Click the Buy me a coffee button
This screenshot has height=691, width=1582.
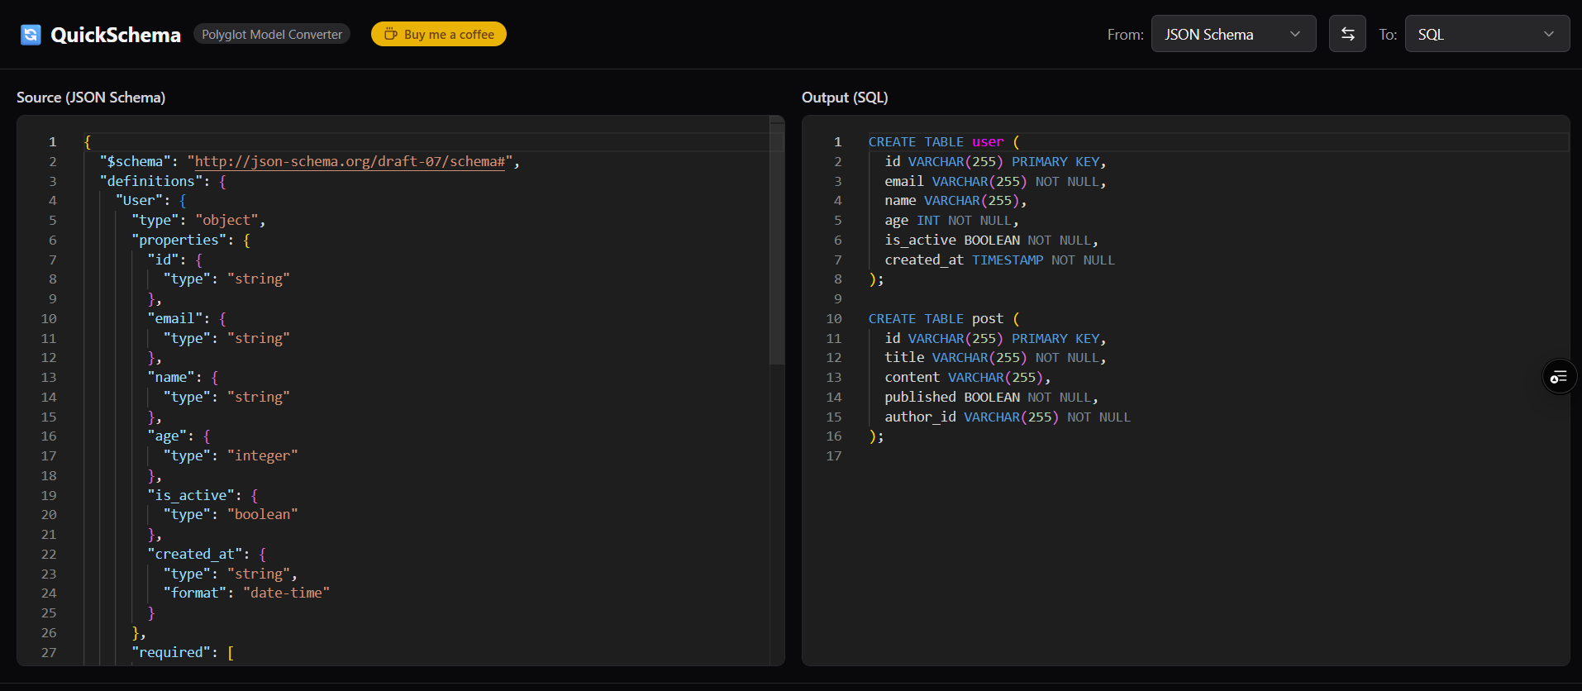pos(439,34)
